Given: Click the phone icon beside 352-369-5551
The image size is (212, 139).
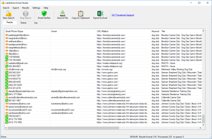Looking at the screenshot, I should (7, 66).
